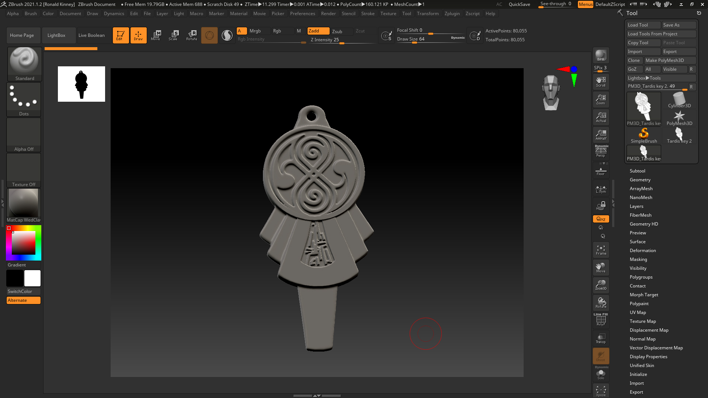This screenshot has height=398, width=708.
Task: Adjust the Draw Size slider
Action: click(x=430, y=39)
